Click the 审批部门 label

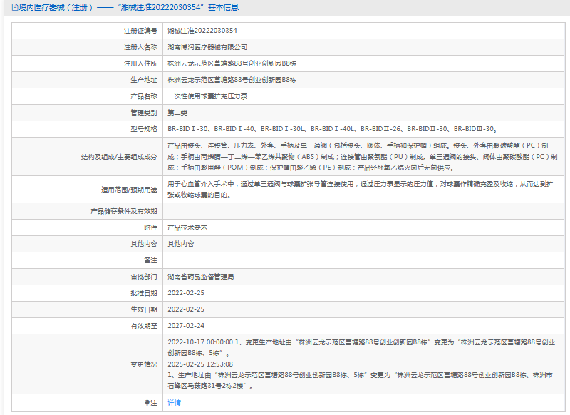click(x=144, y=277)
